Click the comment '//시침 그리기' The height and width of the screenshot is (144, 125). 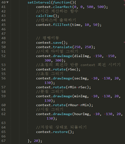(50, 109)
